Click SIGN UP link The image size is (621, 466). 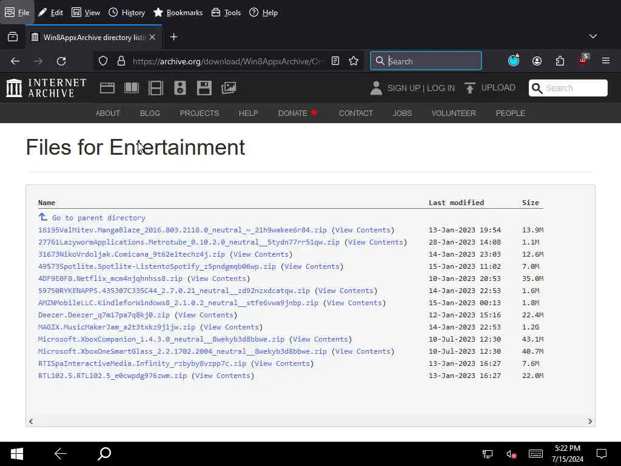point(403,88)
